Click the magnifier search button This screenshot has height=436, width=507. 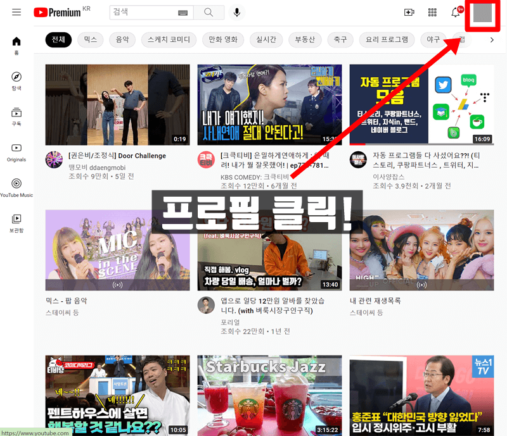(209, 12)
